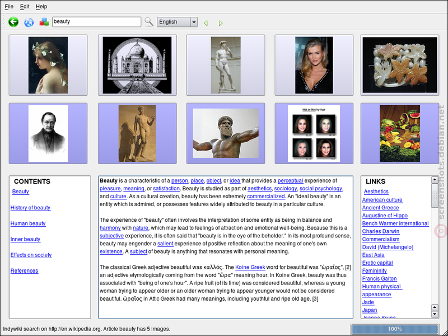
Task: Select the bronze bearded statue thumbnail
Action: click(226, 133)
